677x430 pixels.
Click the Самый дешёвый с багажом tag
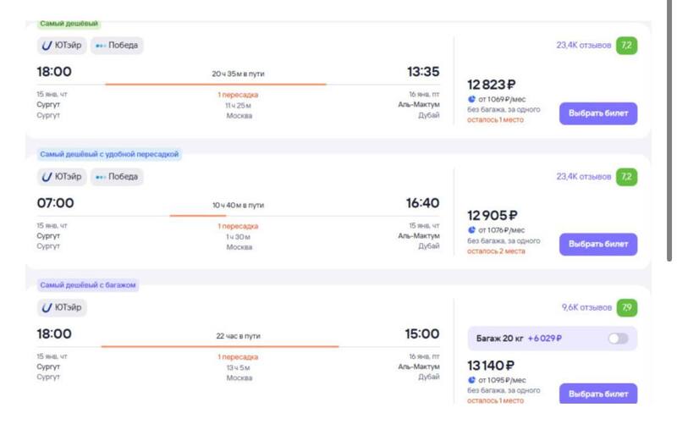click(87, 285)
